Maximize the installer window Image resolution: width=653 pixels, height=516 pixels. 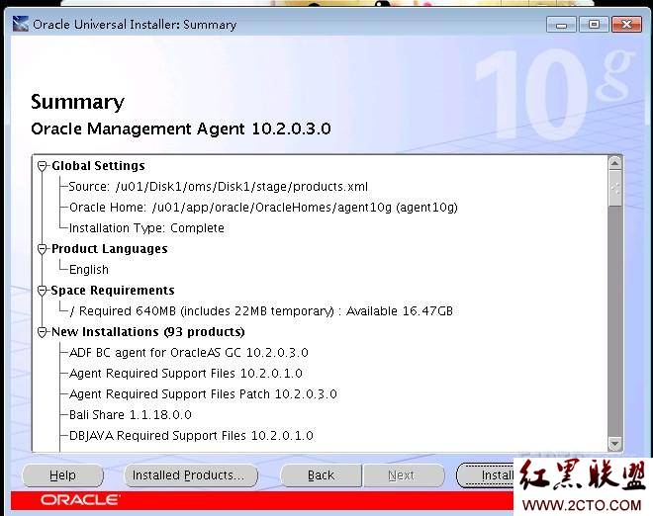point(594,24)
